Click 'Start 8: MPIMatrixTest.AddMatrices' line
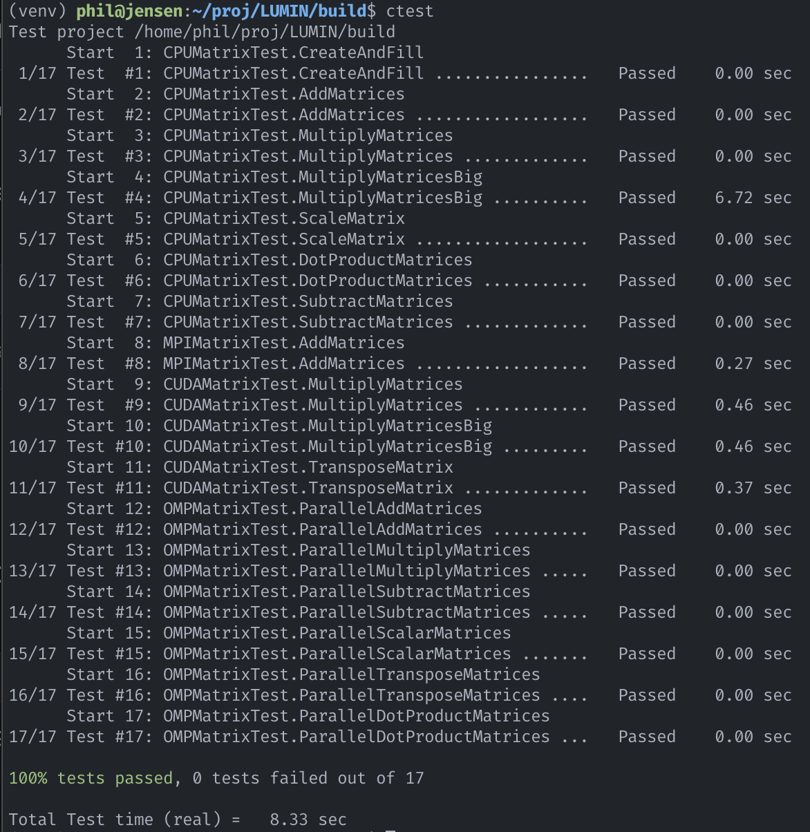Image resolution: width=810 pixels, height=832 pixels. pyautogui.click(x=236, y=343)
